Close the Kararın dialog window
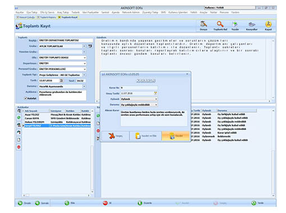286x213 pixels. [x=187, y=74]
